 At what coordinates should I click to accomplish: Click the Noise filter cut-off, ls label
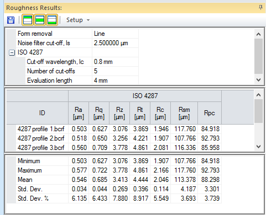(44, 43)
